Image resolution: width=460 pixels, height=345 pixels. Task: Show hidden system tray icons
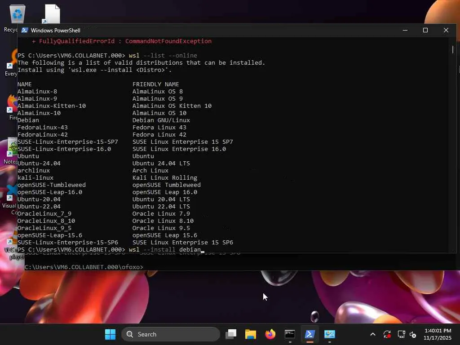[x=372, y=334]
